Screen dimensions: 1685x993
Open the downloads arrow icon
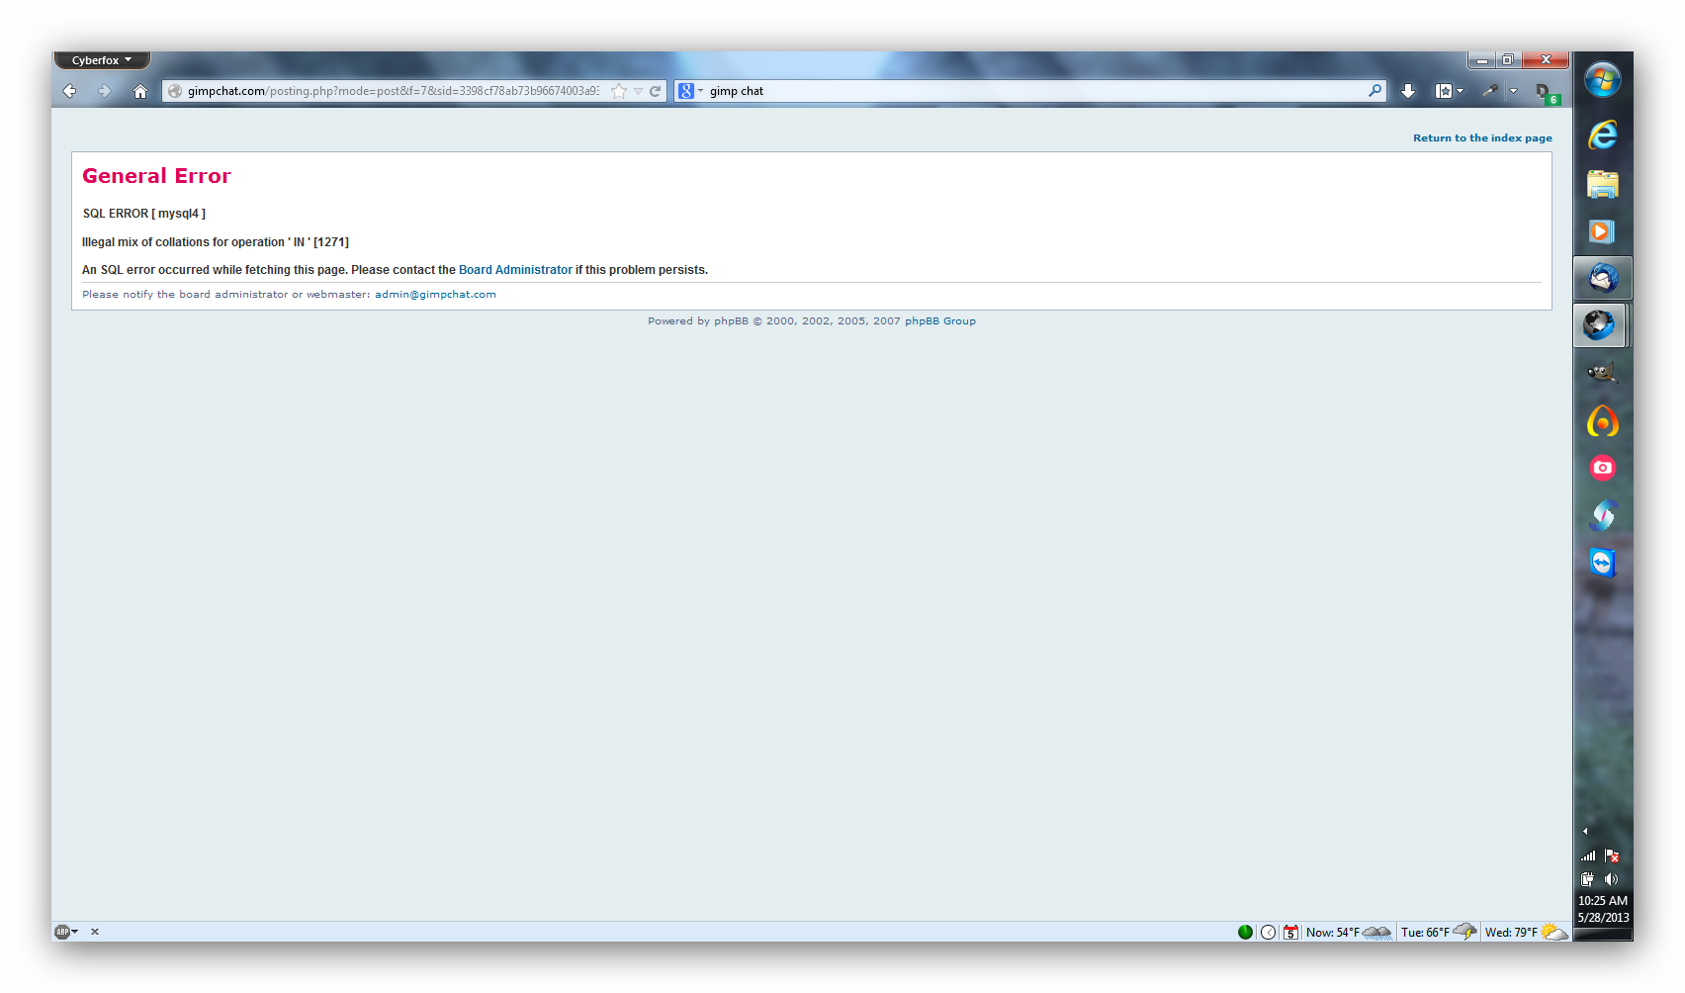1408,91
